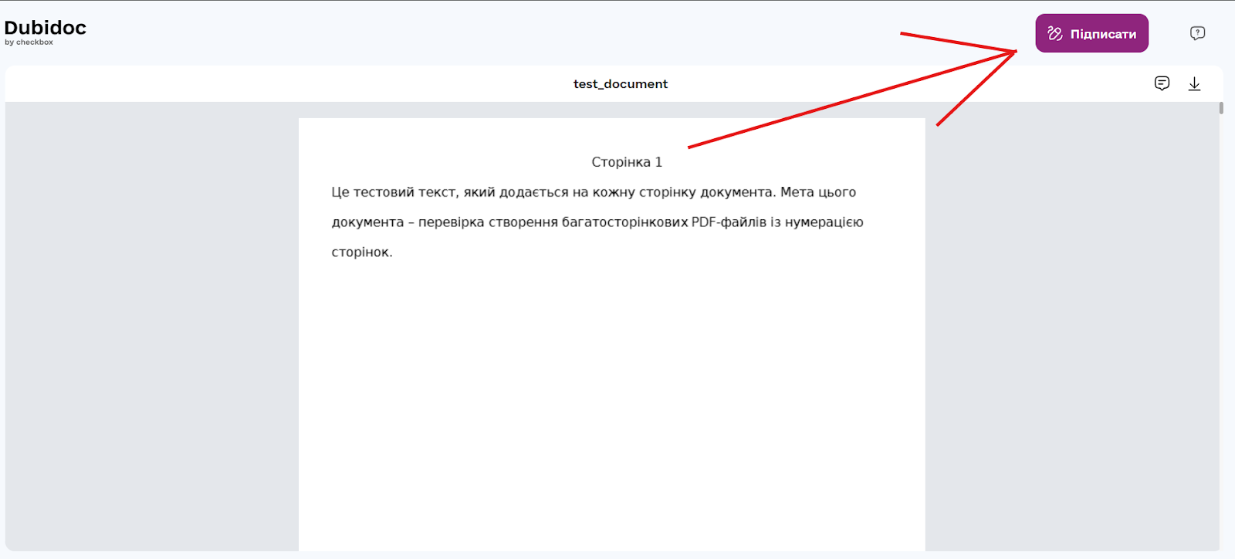Click the 'by checkbox' subtitle text

29,42
